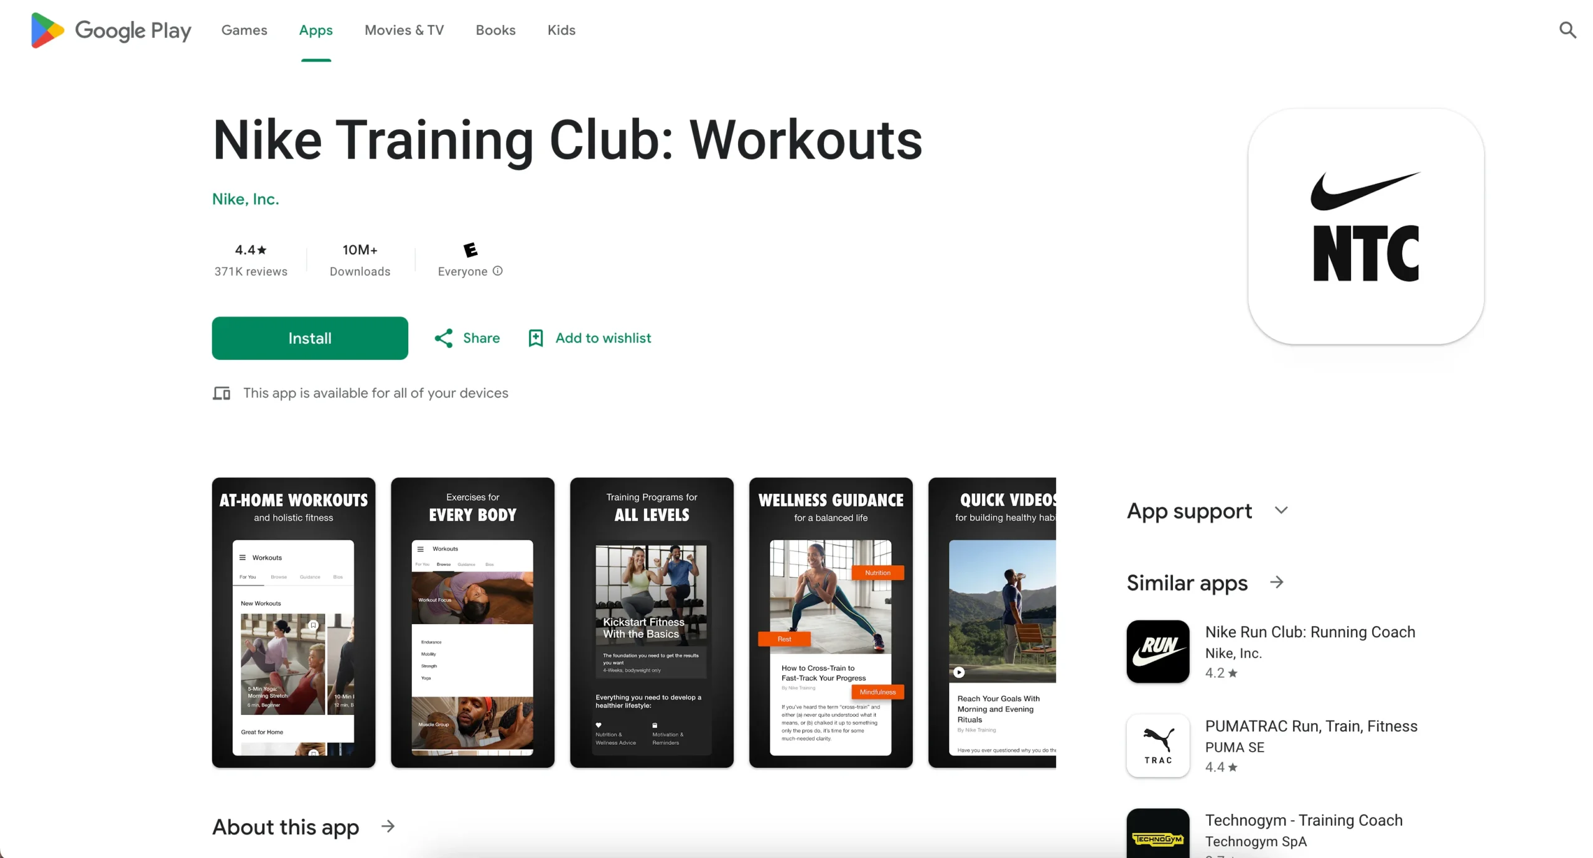
Task: Click the Install button
Action: 310,338
